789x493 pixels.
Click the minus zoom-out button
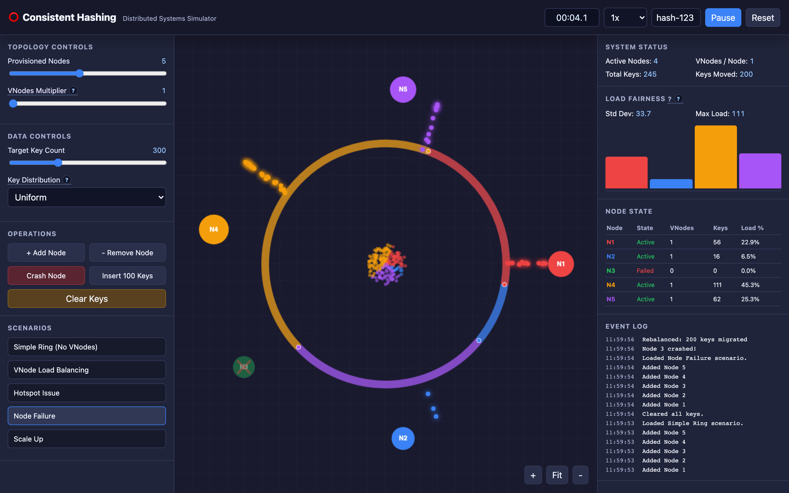(580, 475)
